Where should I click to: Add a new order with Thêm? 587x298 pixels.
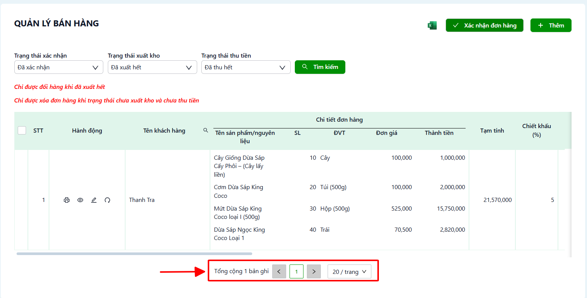point(551,25)
